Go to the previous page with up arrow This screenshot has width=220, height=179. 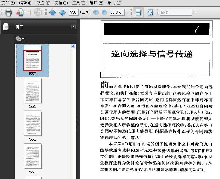pyautogui.click(x=52, y=12)
